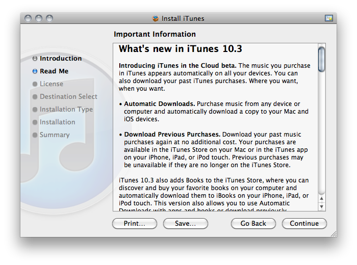Select the Read Me step in sidebar
Viewport: 357px width, 265px height.
(54, 71)
